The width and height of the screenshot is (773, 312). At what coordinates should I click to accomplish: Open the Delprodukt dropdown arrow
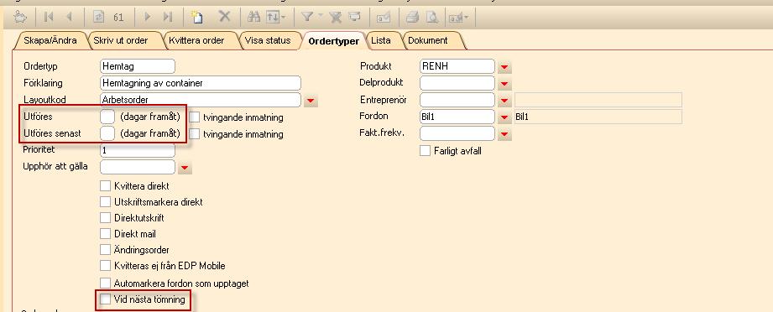click(x=504, y=84)
